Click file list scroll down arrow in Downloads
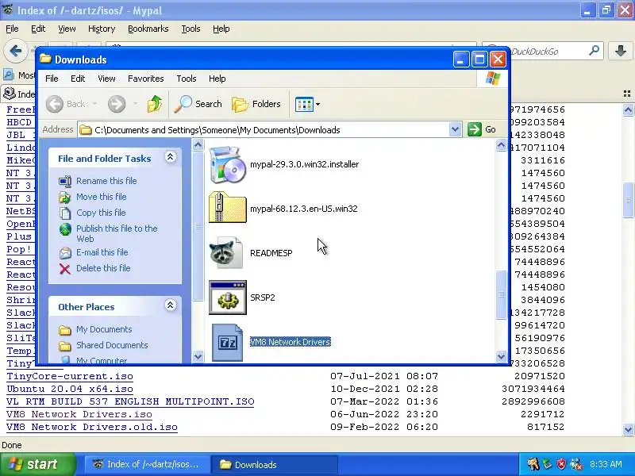635x476 pixels. tap(501, 356)
